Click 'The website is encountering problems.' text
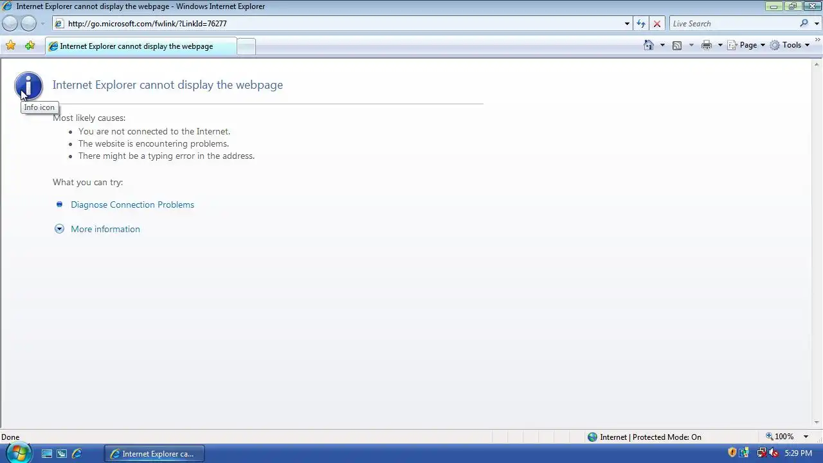 [x=154, y=143]
